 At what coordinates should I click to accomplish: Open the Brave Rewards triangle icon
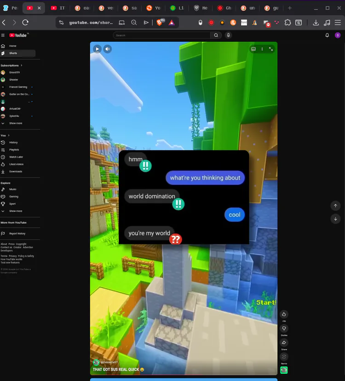(172, 23)
